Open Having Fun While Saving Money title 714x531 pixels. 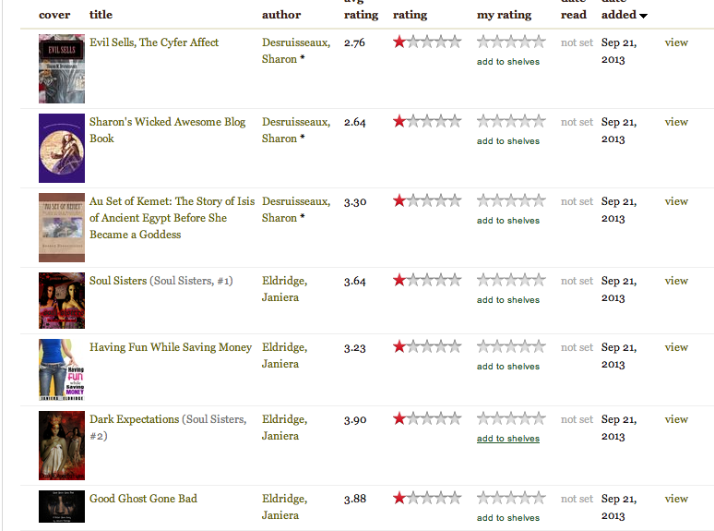tap(171, 347)
